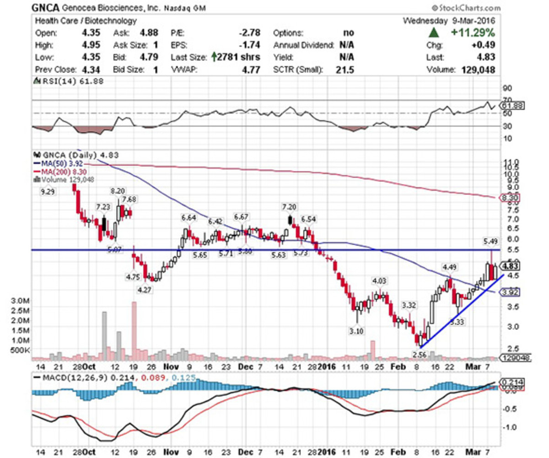Click the boxed 8.30 MA(200) value at right
Image resolution: width=549 pixels, height=458 pixels.
click(511, 198)
